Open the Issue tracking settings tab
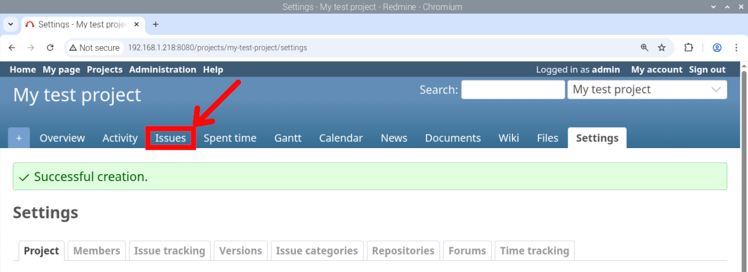Image resolution: width=748 pixels, height=272 pixels. (169, 251)
